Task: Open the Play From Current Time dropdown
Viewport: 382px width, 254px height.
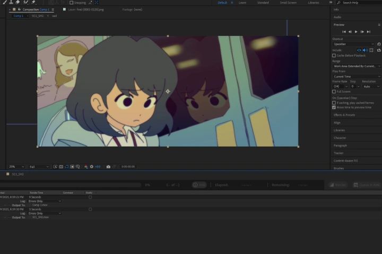Action: 357,77
